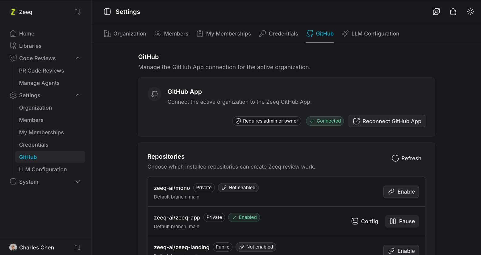This screenshot has height=255, width=481.
Task: Click the cube icon in top-right header
Action: click(436, 12)
